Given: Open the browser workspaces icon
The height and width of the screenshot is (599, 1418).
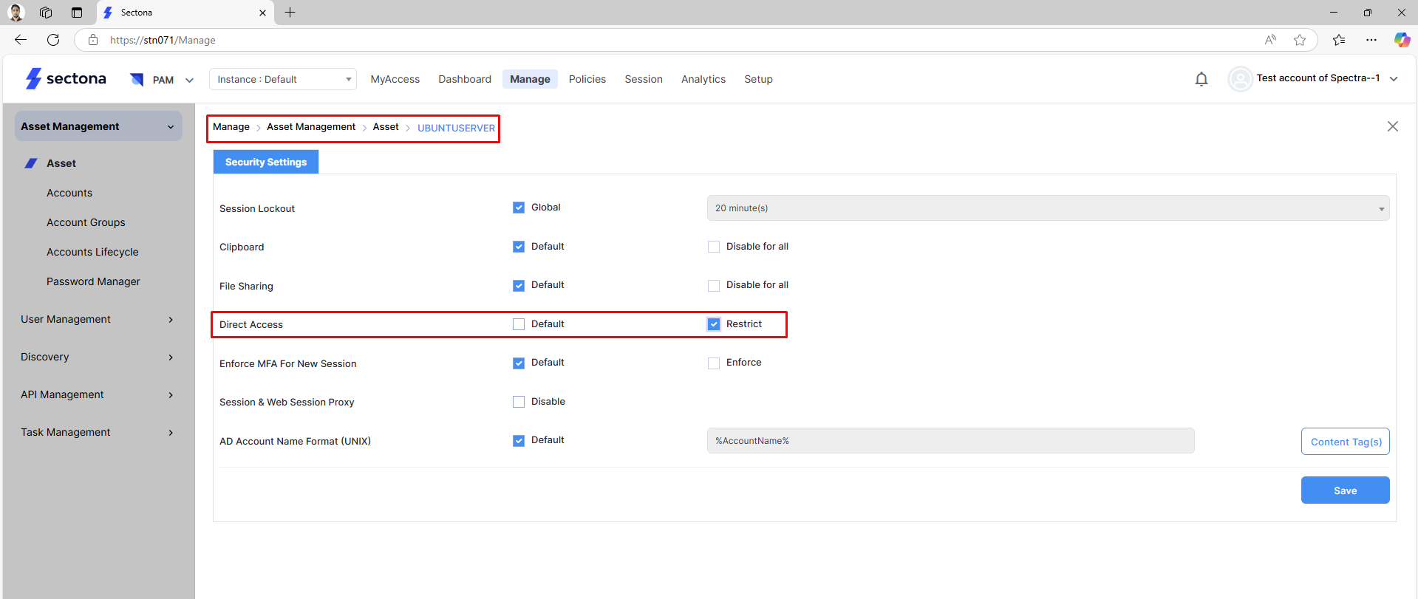Looking at the screenshot, I should point(46,13).
